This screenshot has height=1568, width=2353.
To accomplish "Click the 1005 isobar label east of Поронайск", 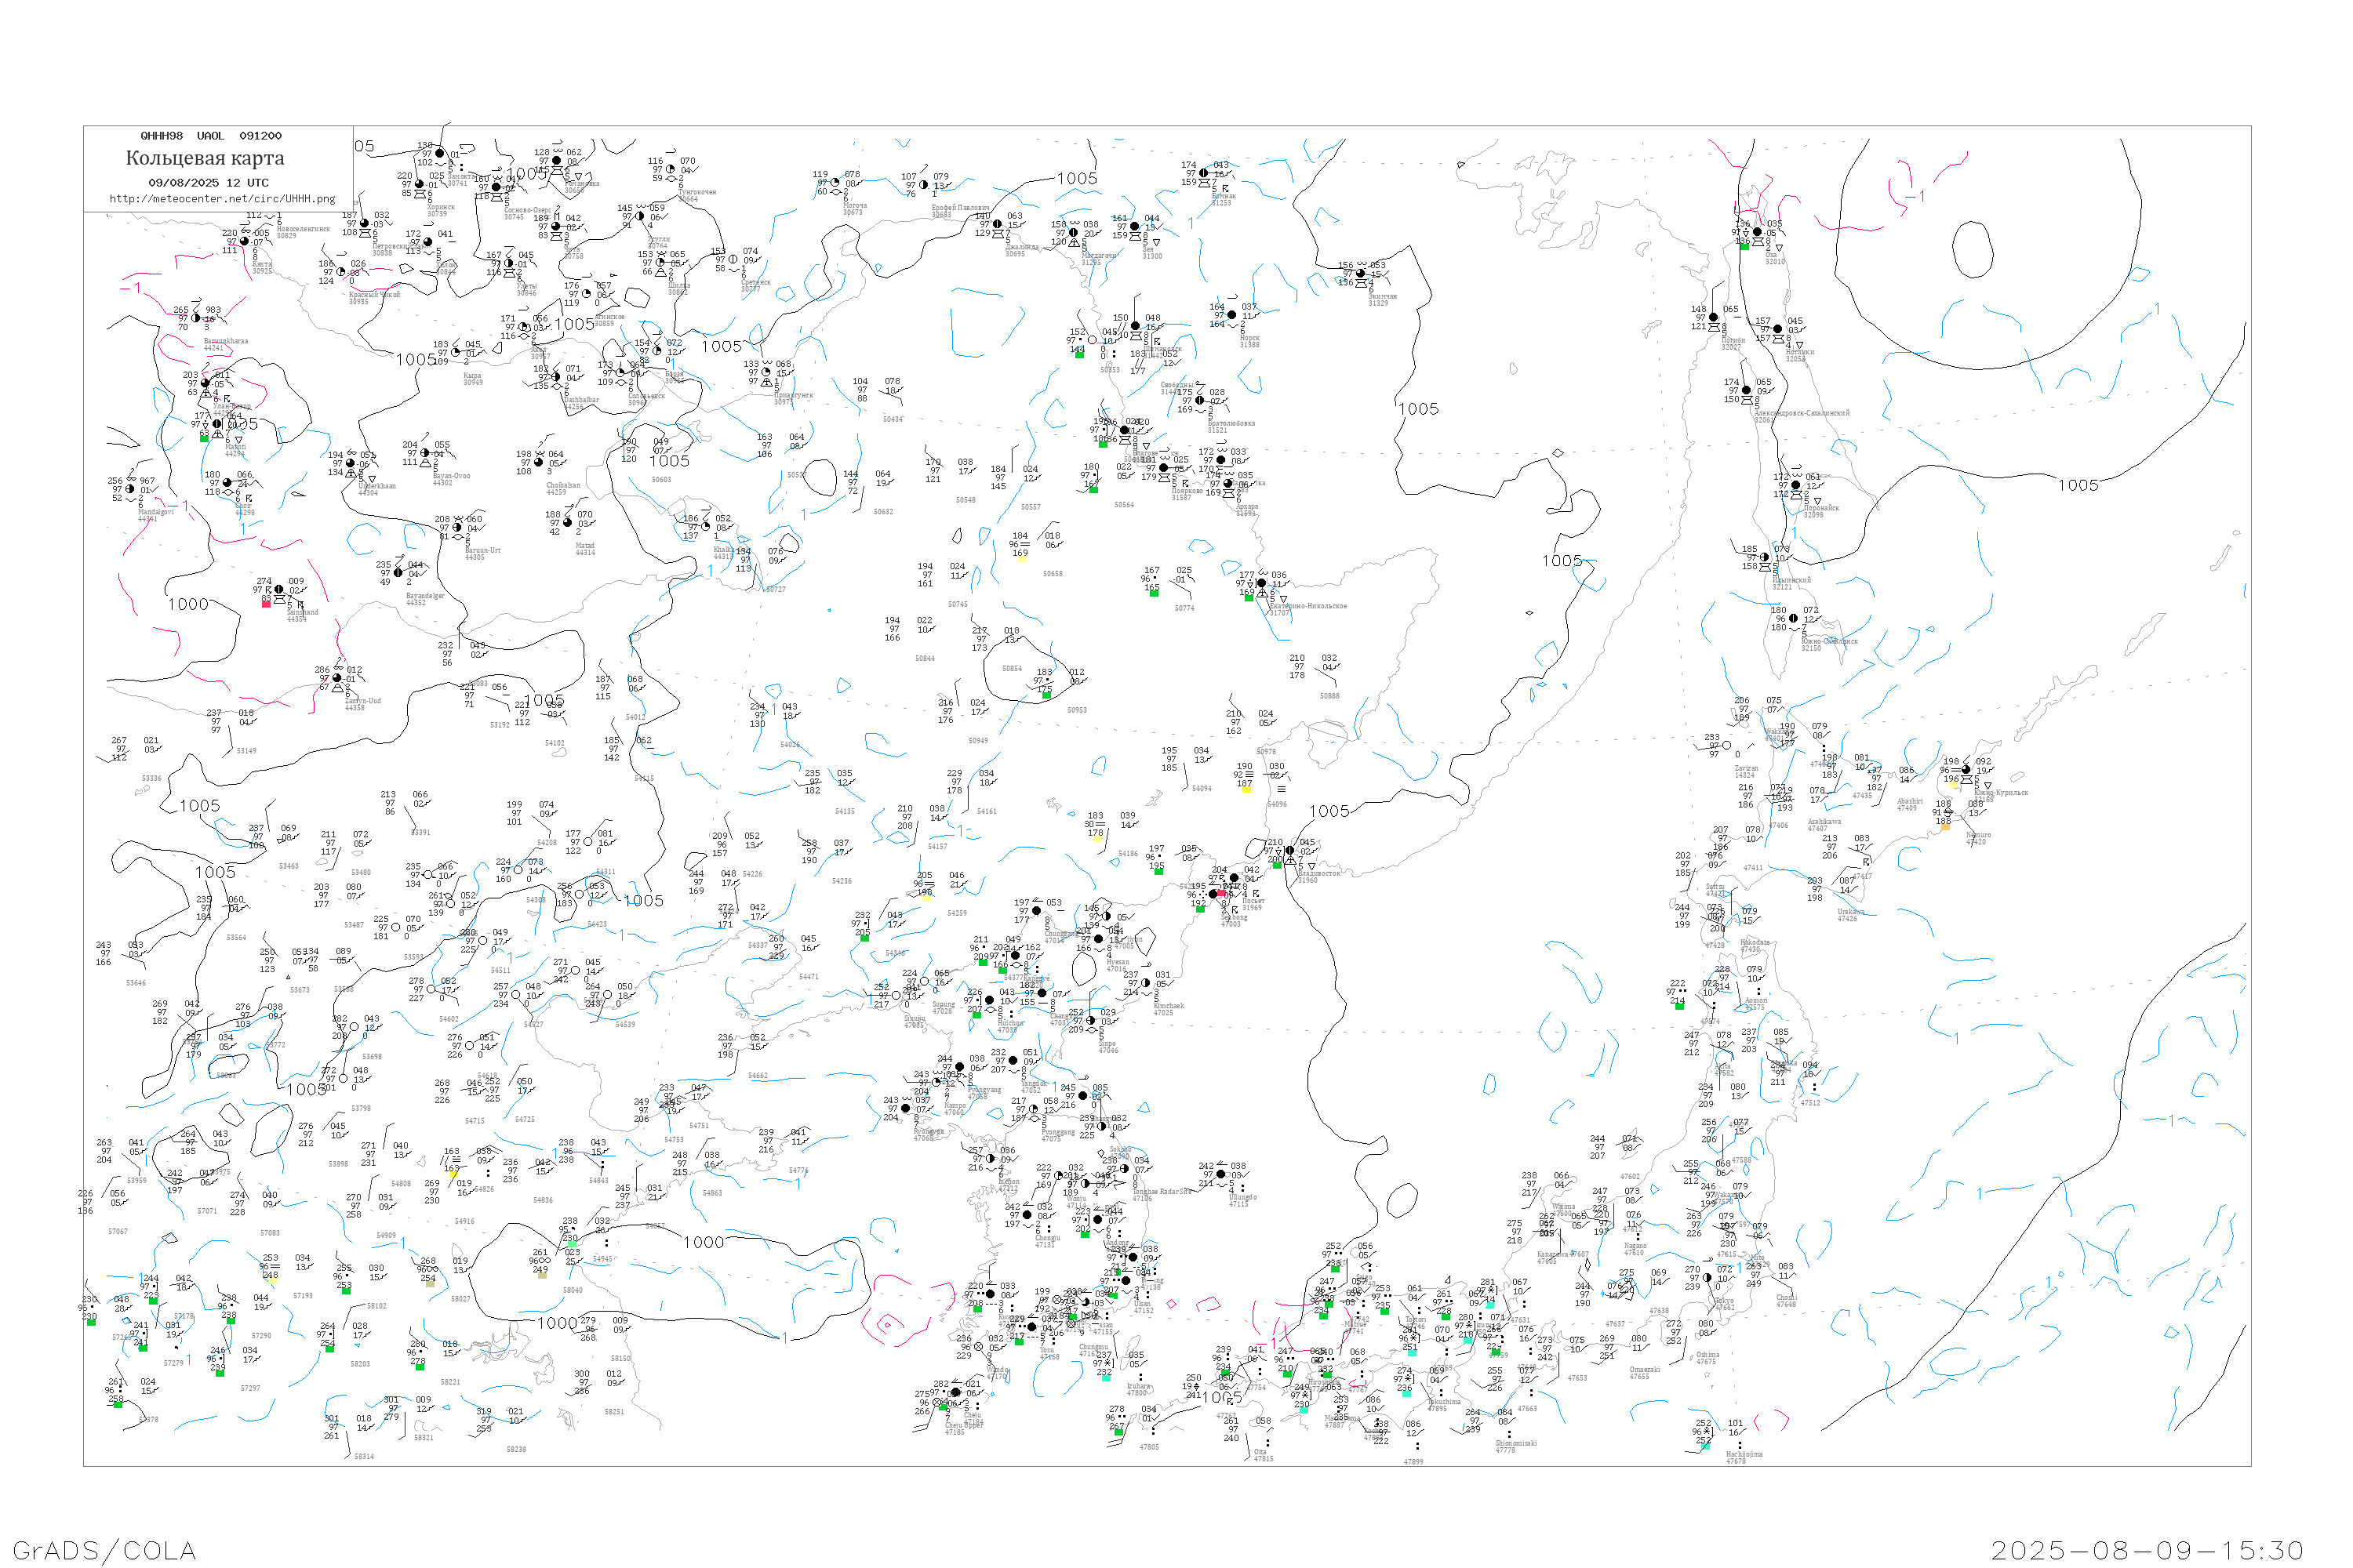I will 2078,485.
